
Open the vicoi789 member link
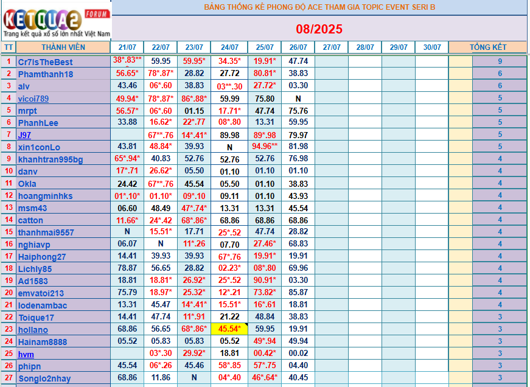click(33, 99)
